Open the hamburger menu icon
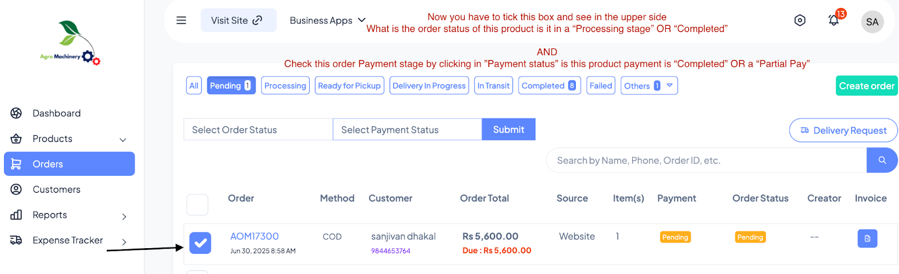Viewport: 899px width, 274px height. pos(181,20)
